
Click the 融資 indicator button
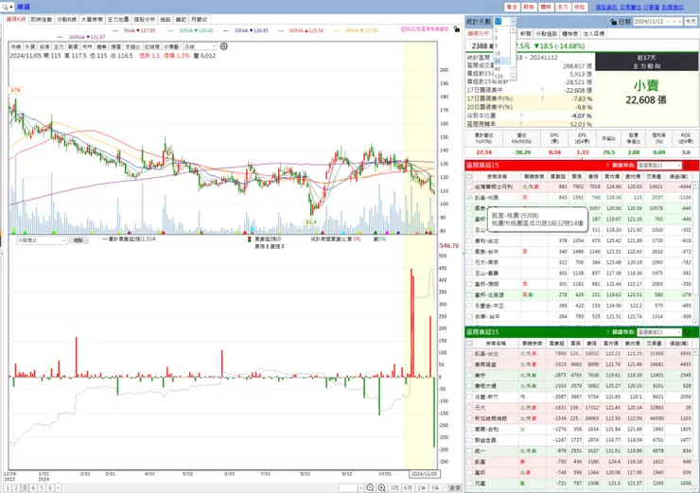pos(73,46)
